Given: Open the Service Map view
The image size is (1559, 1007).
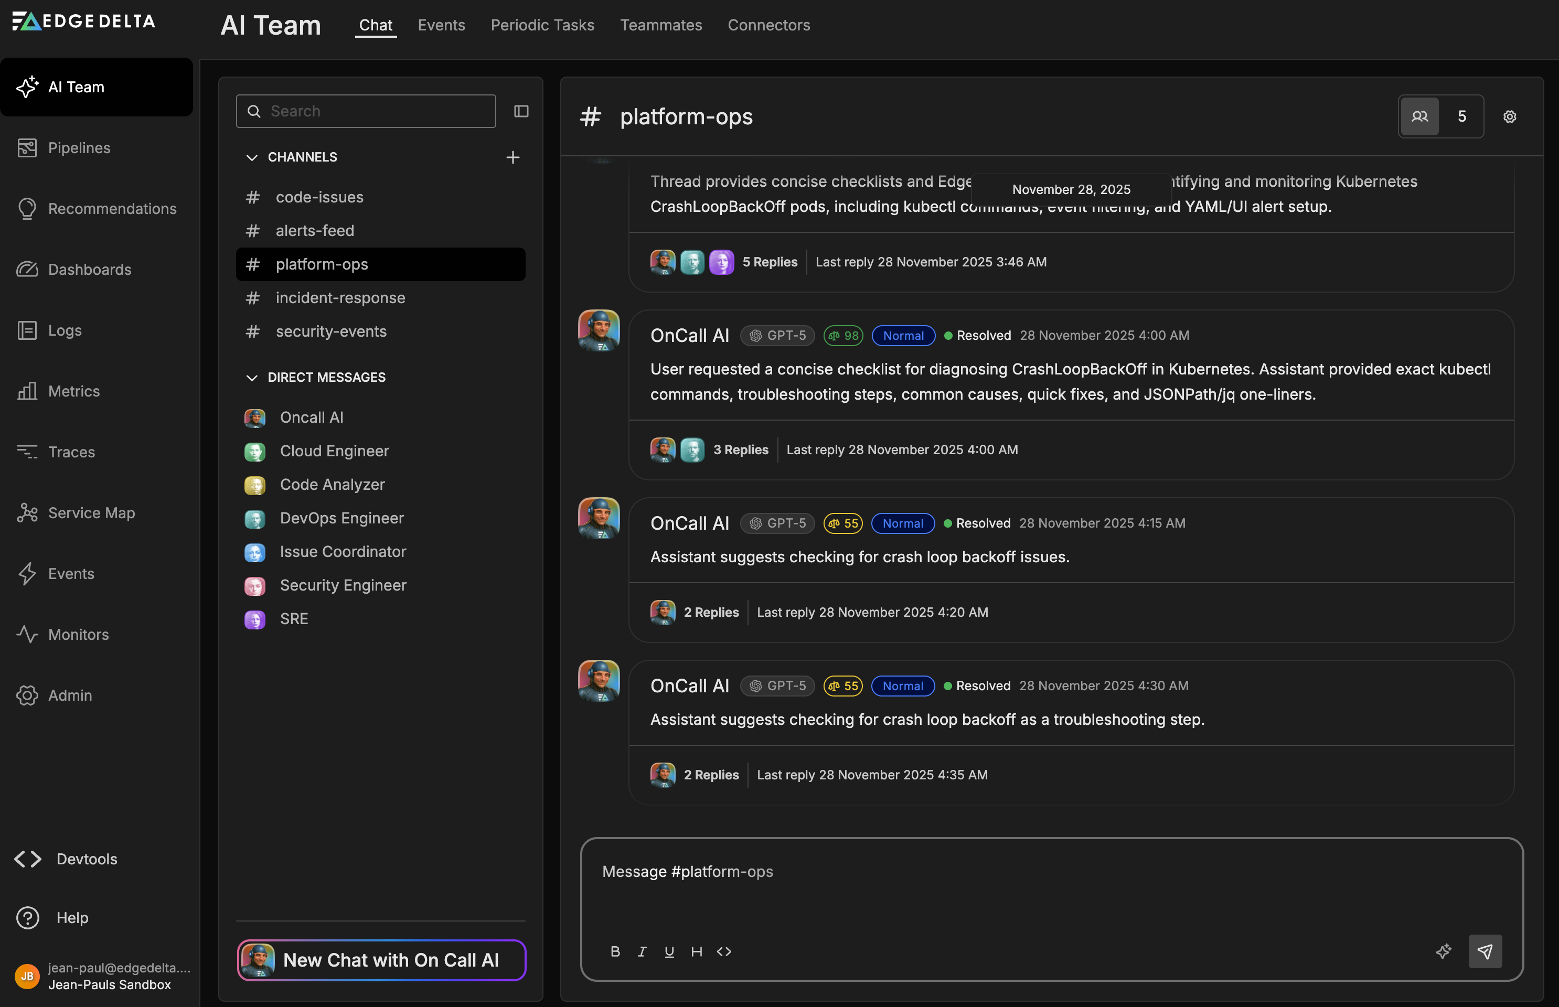Looking at the screenshot, I should tap(27, 512).
